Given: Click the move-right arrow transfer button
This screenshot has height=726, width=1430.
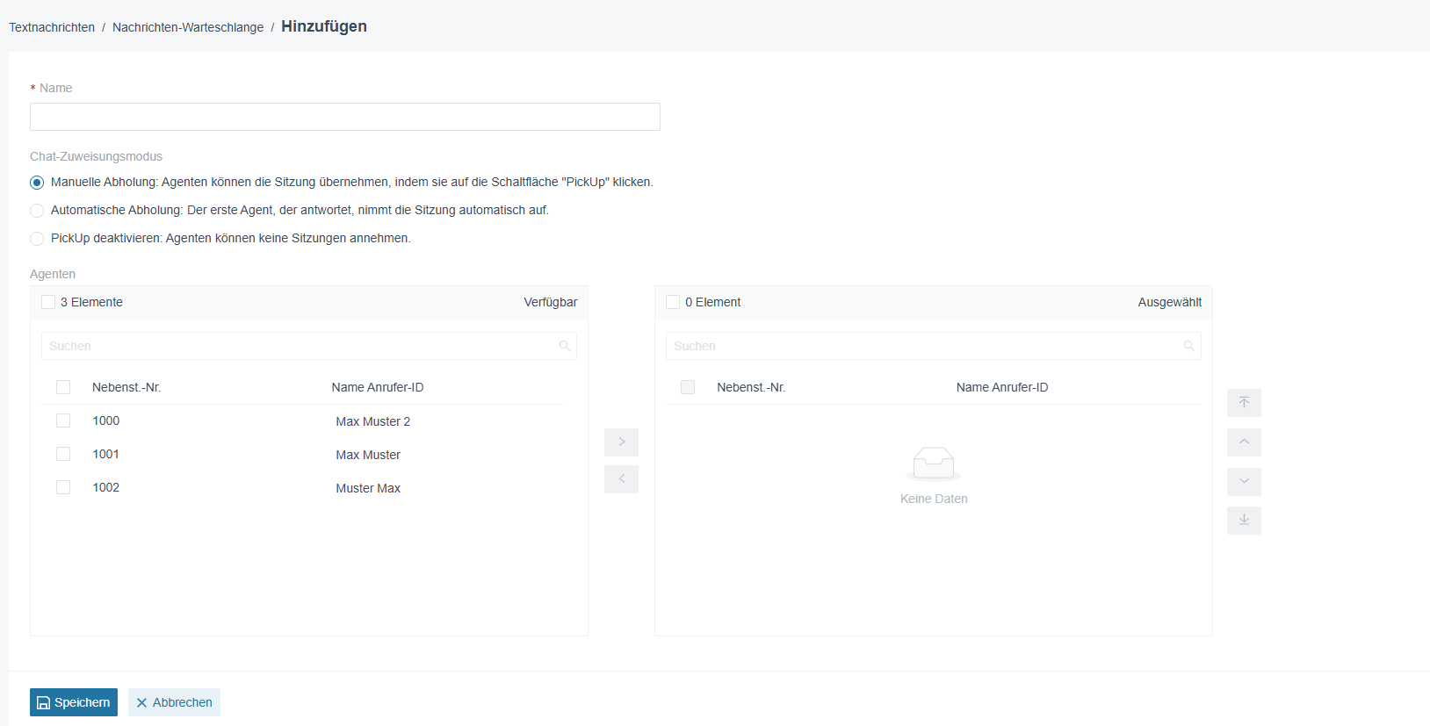Looking at the screenshot, I should pyautogui.click(x=621, y=442).
